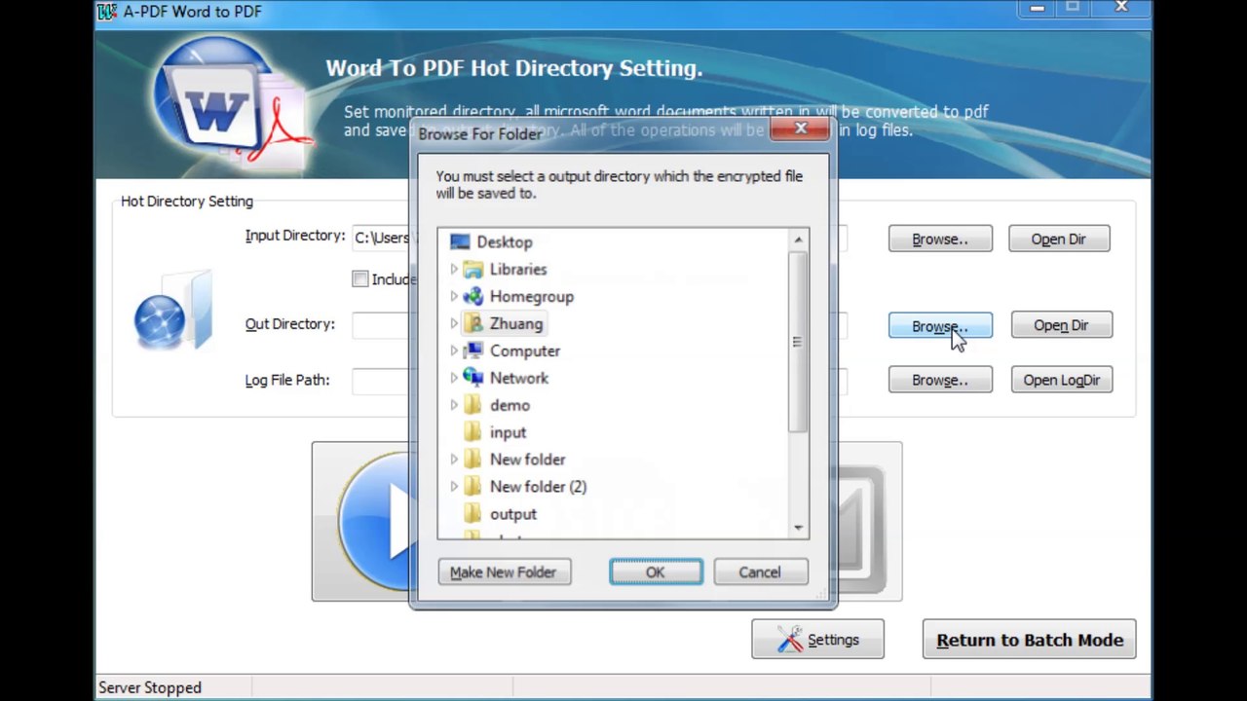
Task: Click the output folder icon
Action: [473, 514]
